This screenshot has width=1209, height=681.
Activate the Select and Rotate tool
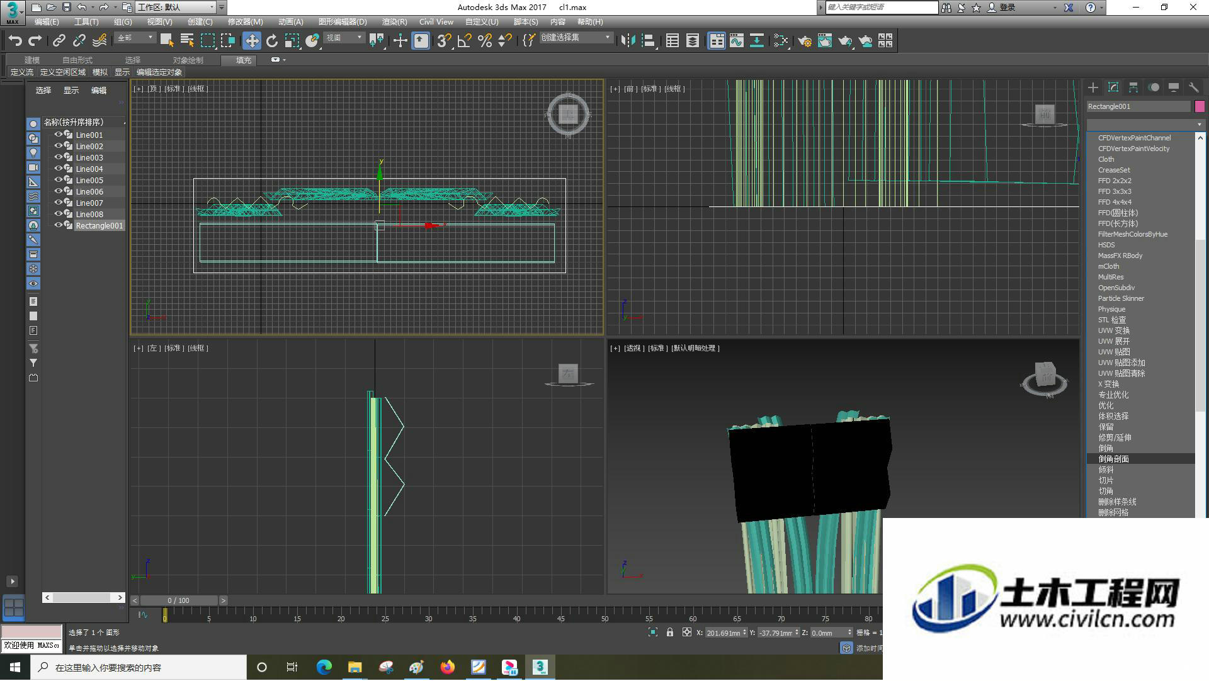272,41
